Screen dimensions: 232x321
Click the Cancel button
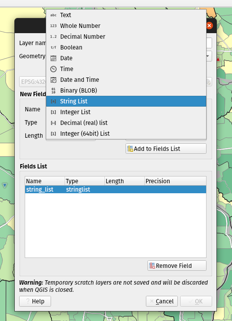click(x=162, y=301)
